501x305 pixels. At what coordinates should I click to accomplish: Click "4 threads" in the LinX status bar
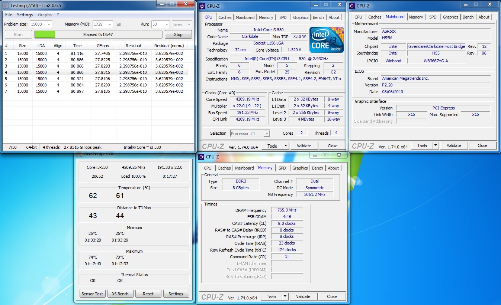pos(51,147)
